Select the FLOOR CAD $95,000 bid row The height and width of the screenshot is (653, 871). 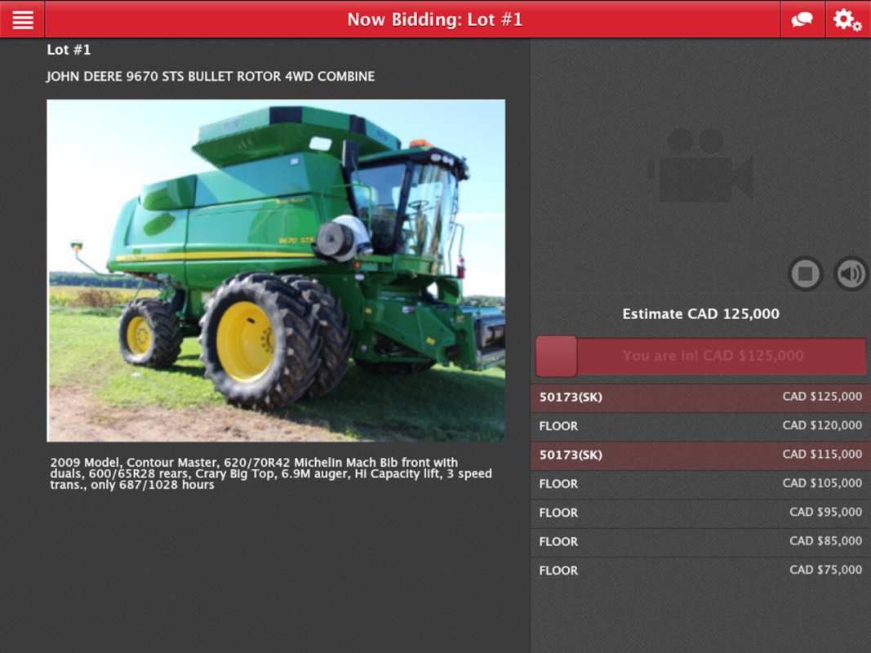[701, 513]
